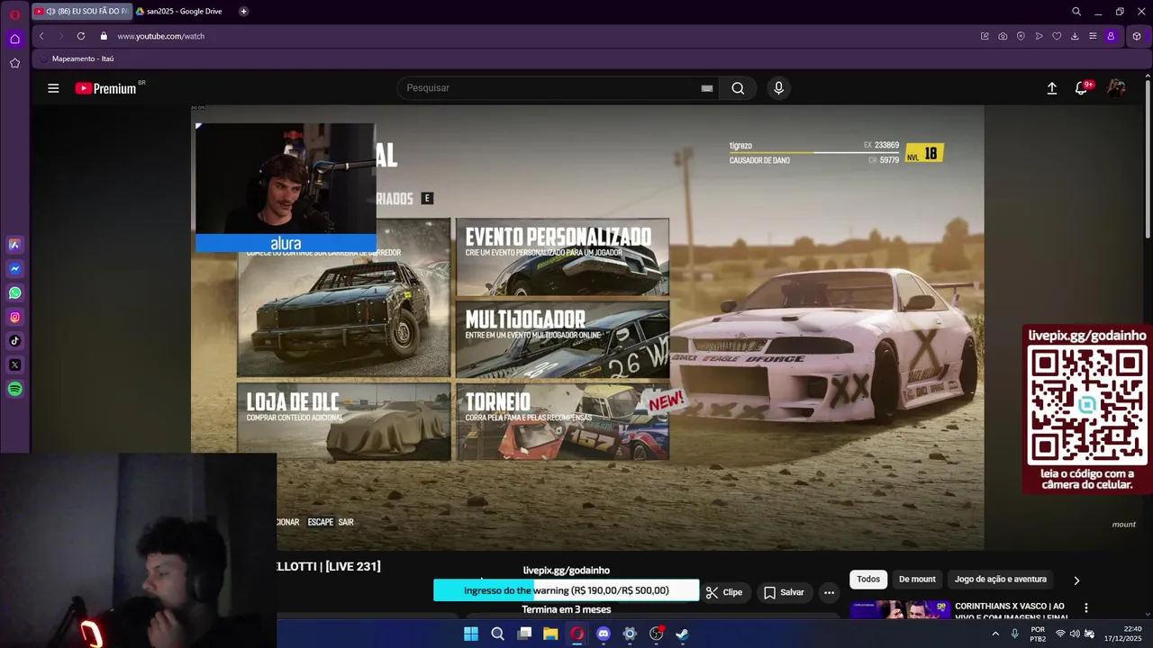The height and width of the screenshot is (648, 1153).
Task: Click the Salvar button
Action: [x=784, y=592]
